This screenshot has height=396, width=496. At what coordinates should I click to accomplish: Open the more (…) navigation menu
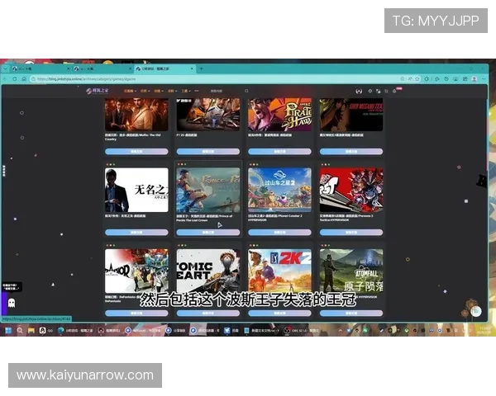click(x=197, y=91)
